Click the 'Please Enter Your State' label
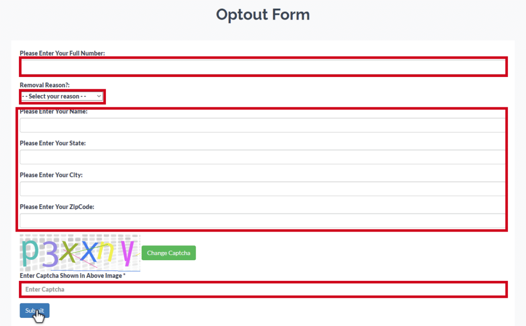526x326 pixels. [52, 143]
